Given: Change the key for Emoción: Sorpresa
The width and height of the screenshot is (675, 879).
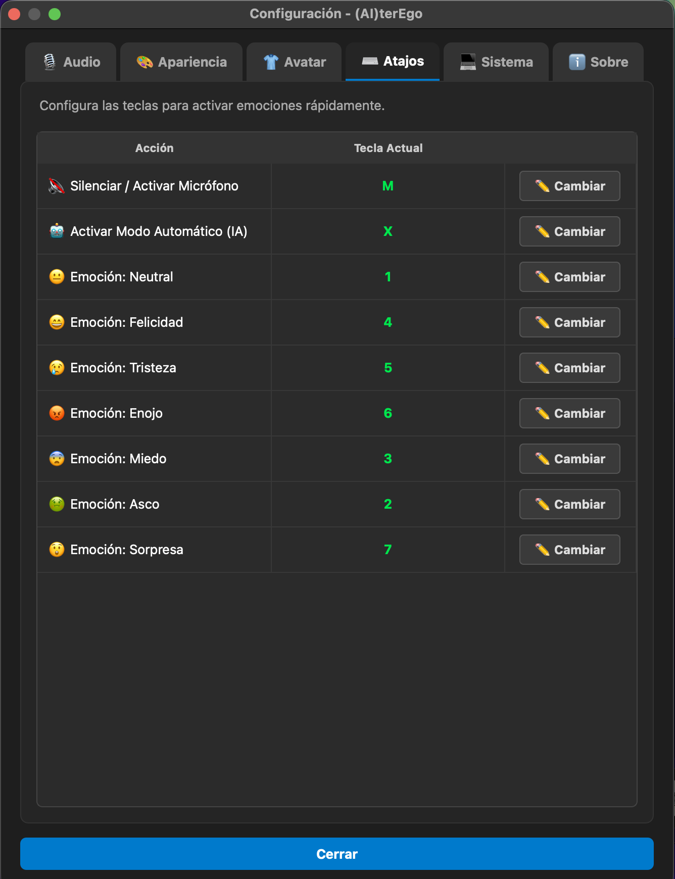Looking at the screenshot, I should tap(569, 550).
